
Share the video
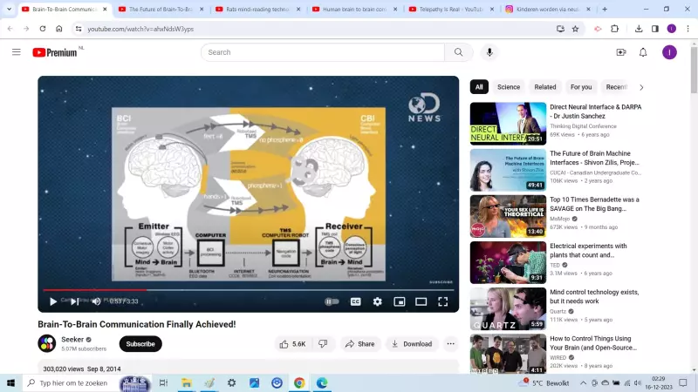click(x=359, y=344)
